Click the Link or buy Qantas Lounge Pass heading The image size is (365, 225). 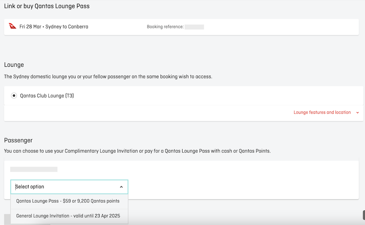click(x=47, y=6)
